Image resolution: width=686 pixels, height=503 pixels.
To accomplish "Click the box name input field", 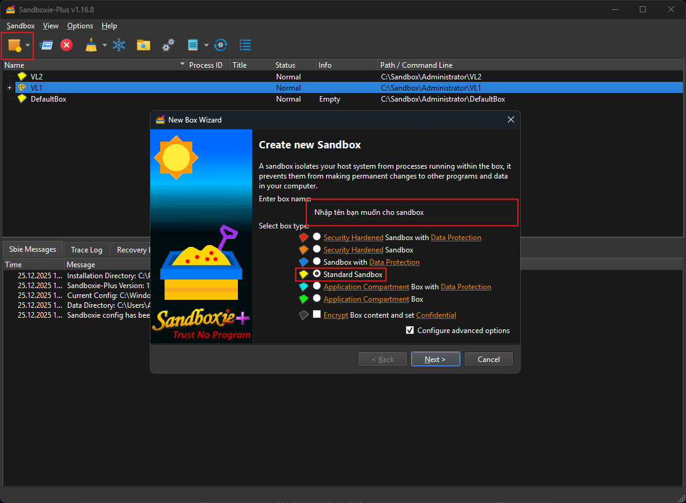I will click(x=412, y=212).
